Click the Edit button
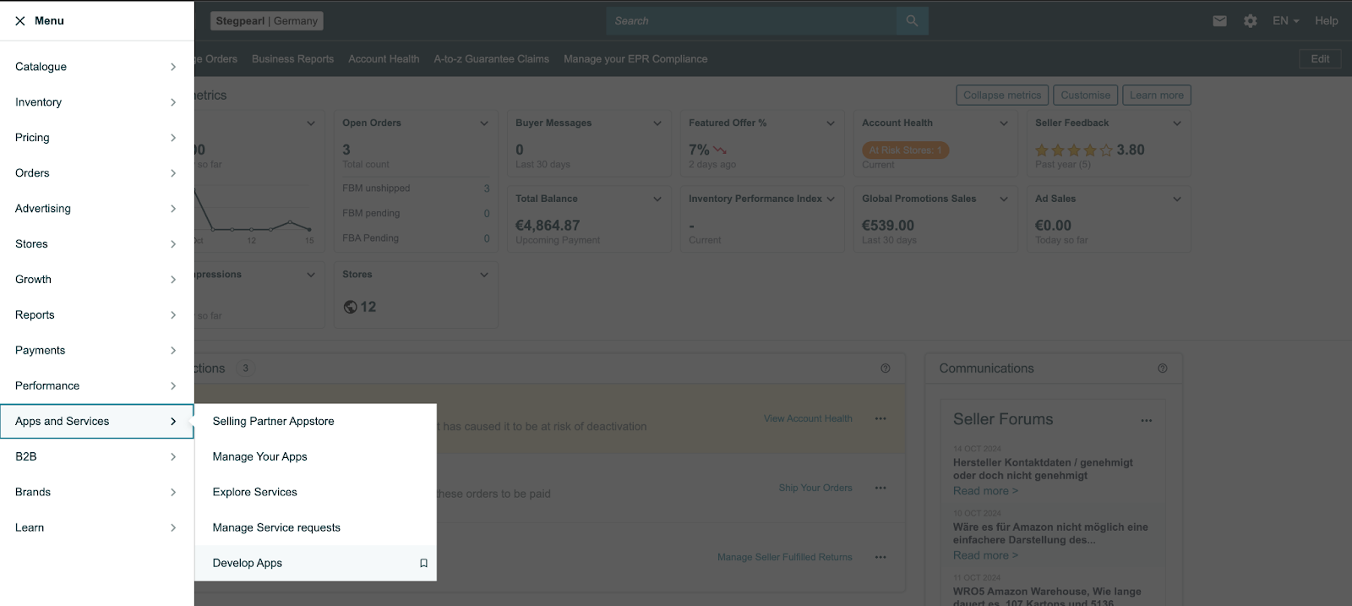1352x606 pixels. [1320, 59]
